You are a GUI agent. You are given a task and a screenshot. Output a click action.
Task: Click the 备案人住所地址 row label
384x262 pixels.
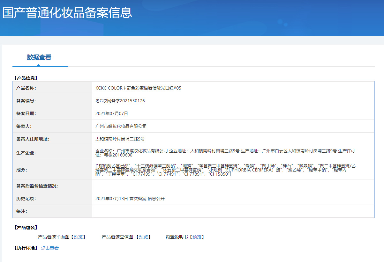33,139
